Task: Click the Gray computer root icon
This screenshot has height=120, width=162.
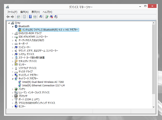Action: pyautogui.click(x=12, y=23)
